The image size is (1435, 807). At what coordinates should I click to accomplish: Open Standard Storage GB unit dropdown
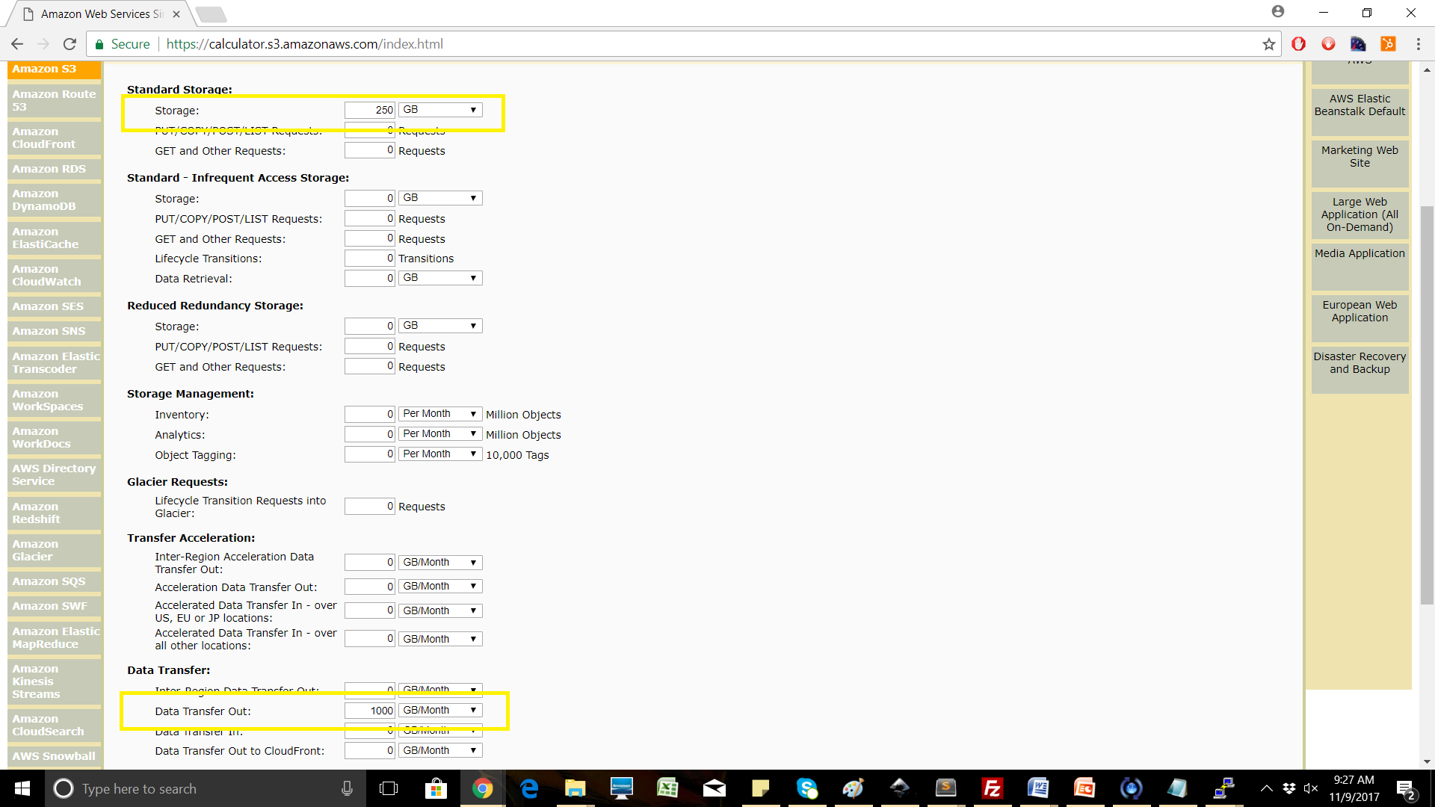(440, 110)
